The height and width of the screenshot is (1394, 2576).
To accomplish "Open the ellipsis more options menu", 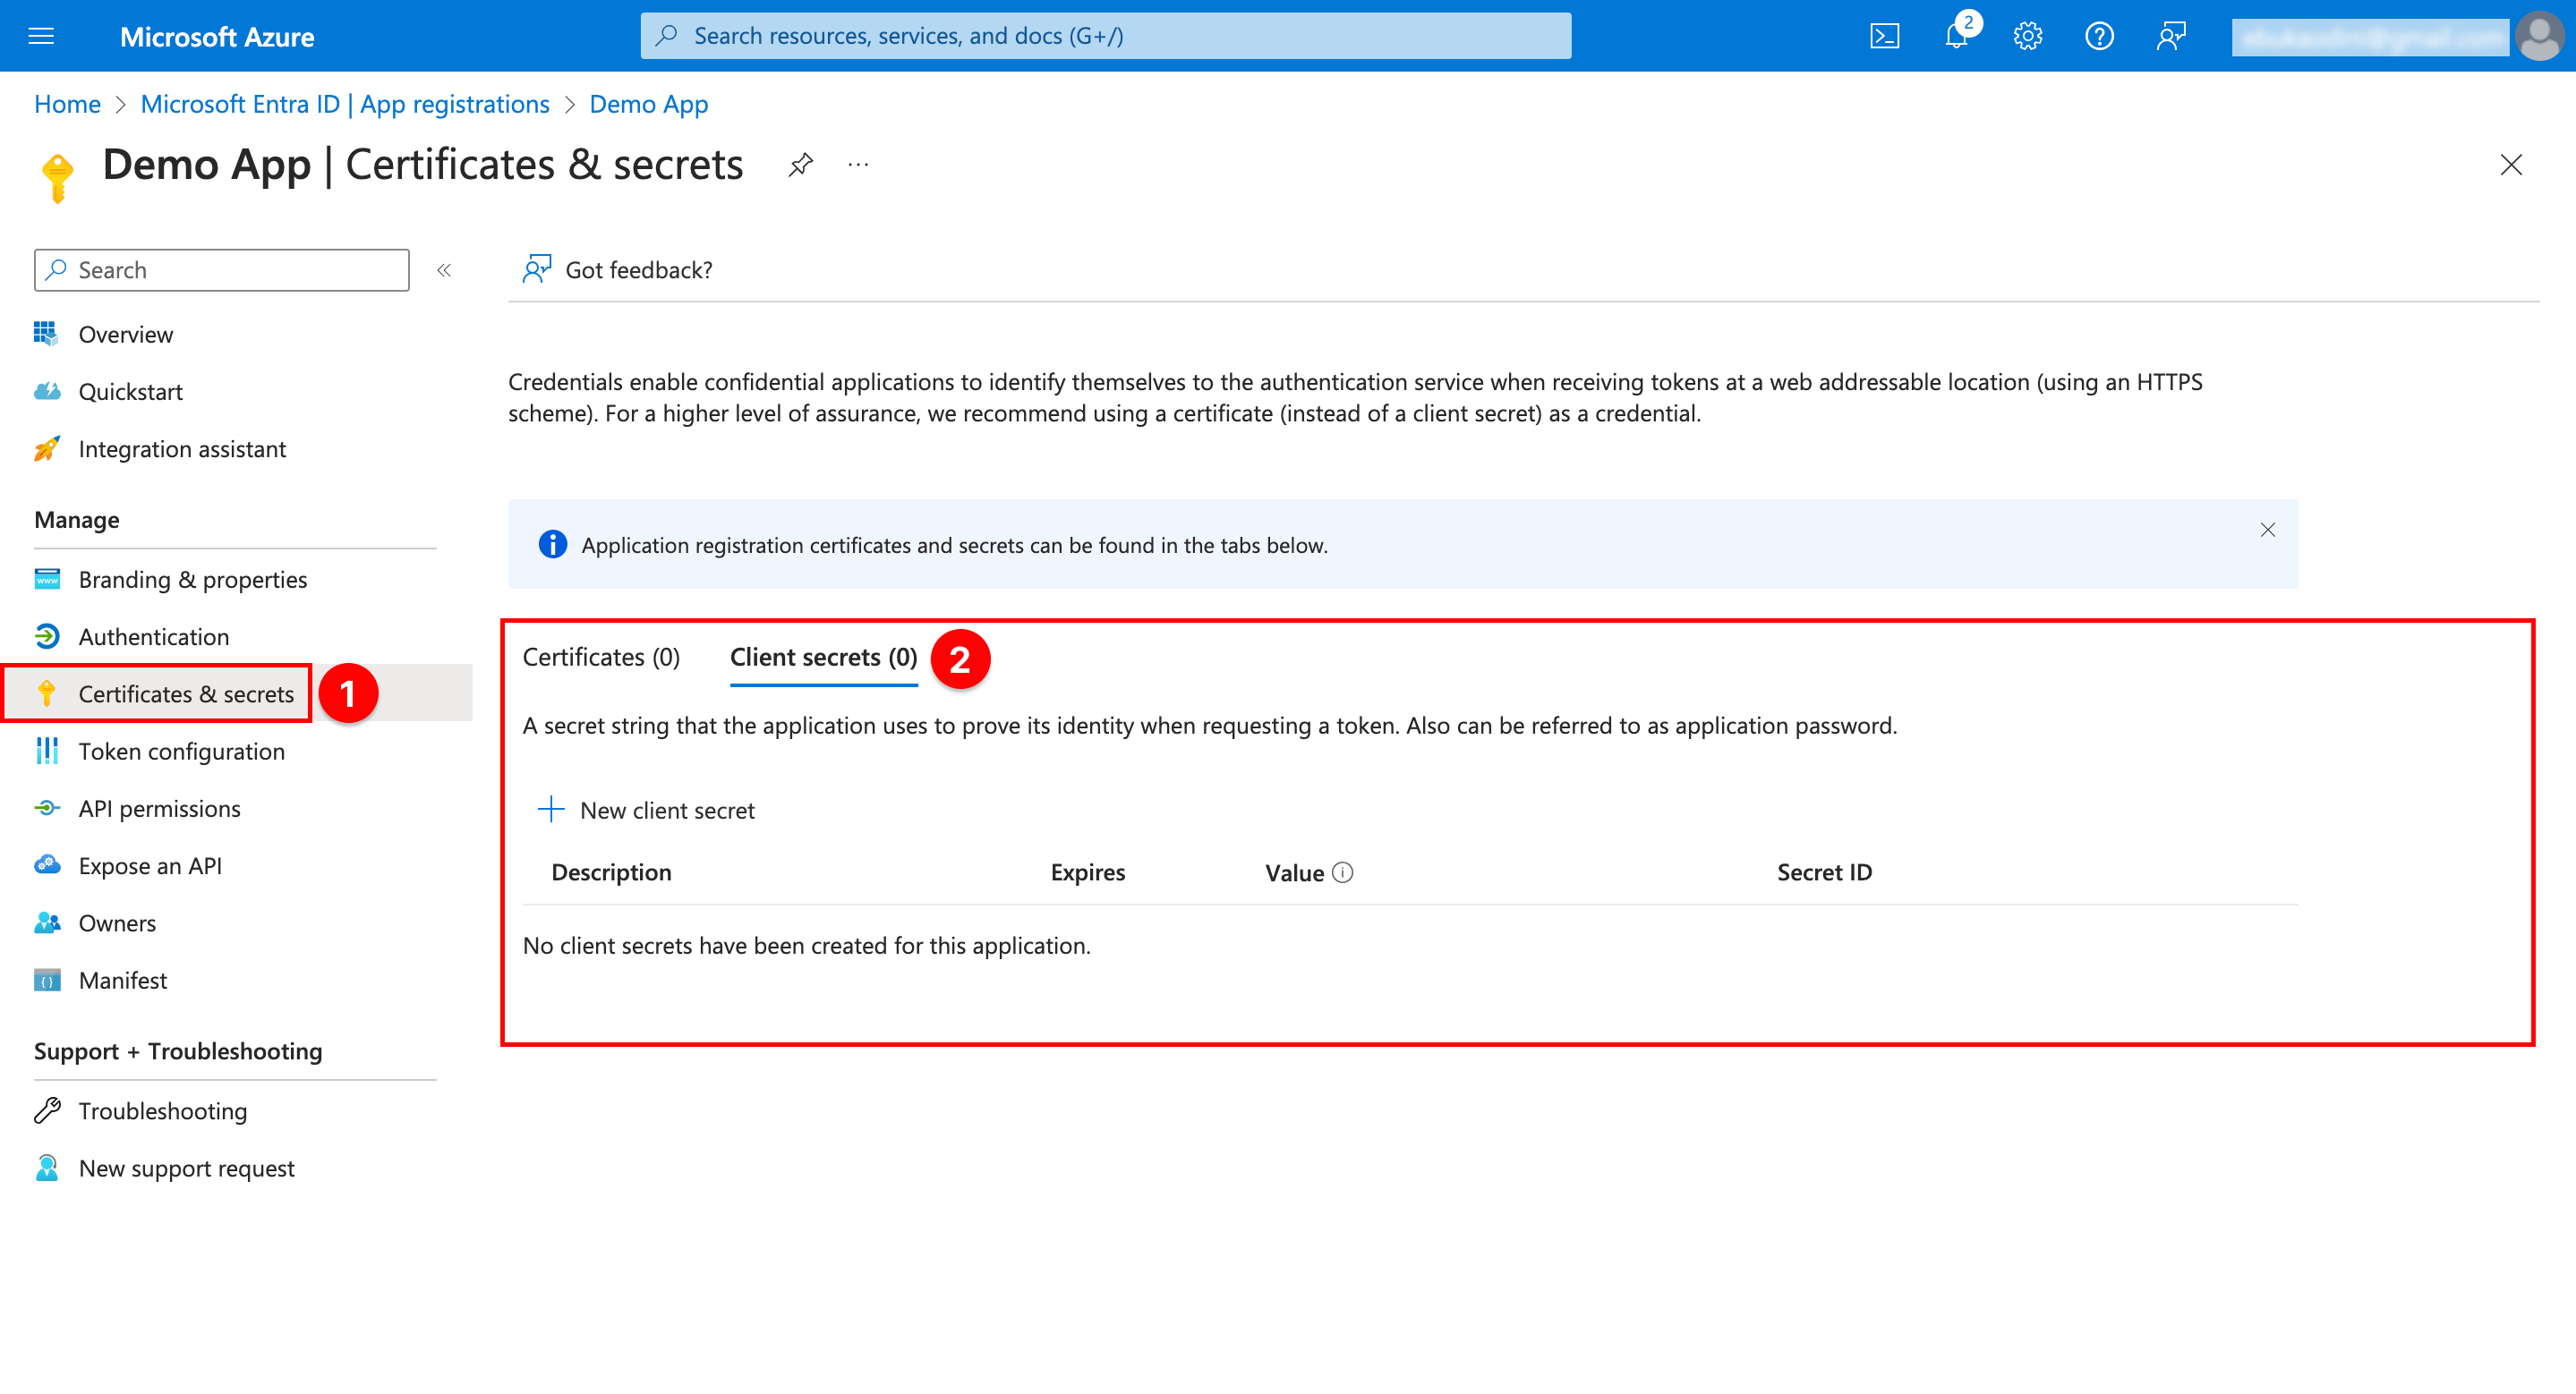I will click(858, 165).
